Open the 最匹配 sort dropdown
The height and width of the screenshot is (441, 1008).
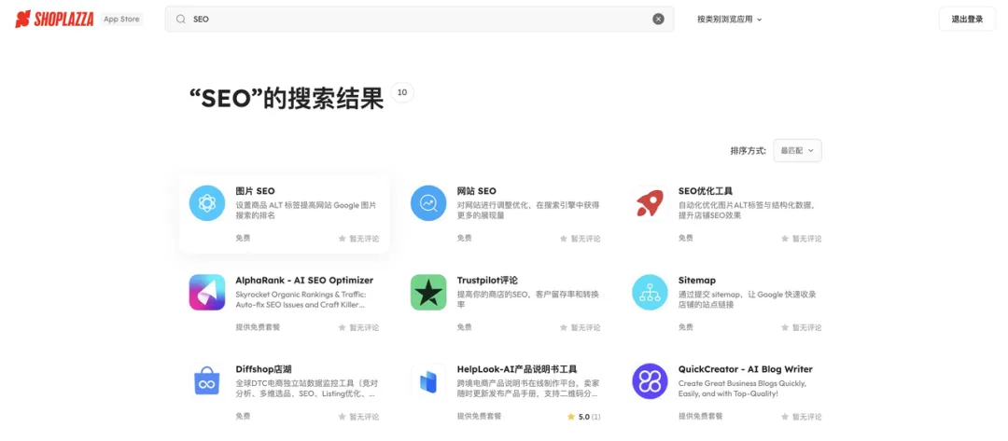797,150
